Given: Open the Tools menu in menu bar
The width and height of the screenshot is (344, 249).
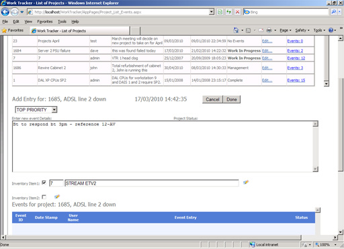Looking at the screenshot, I should pos(62,21).
